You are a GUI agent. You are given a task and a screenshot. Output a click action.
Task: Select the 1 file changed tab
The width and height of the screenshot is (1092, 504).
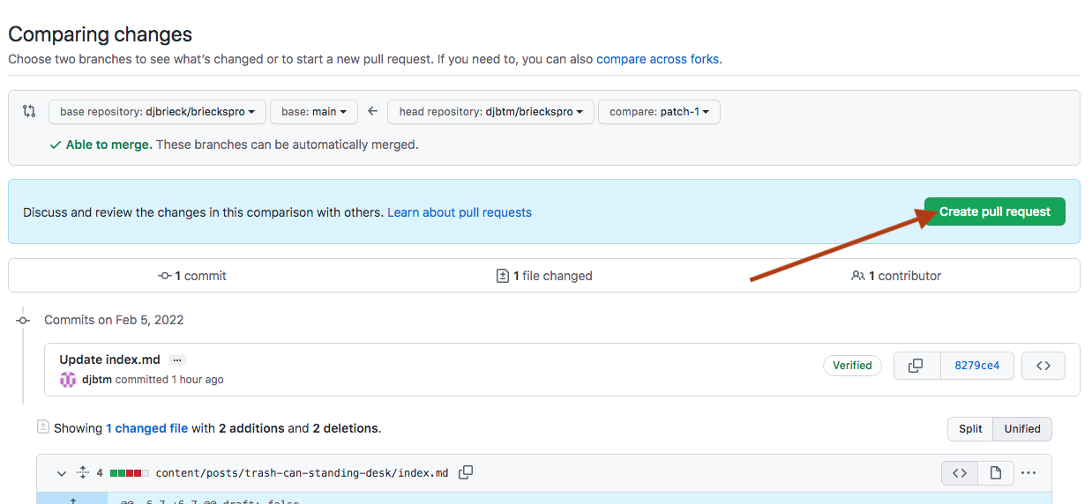coord(544,276)
